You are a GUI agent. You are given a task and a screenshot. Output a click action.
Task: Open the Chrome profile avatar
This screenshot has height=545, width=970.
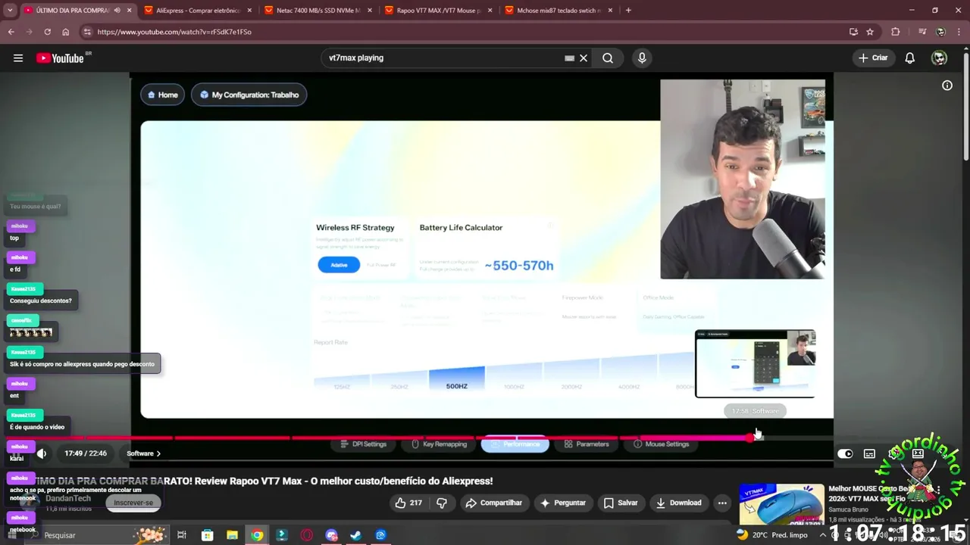(x=940, y=32)
